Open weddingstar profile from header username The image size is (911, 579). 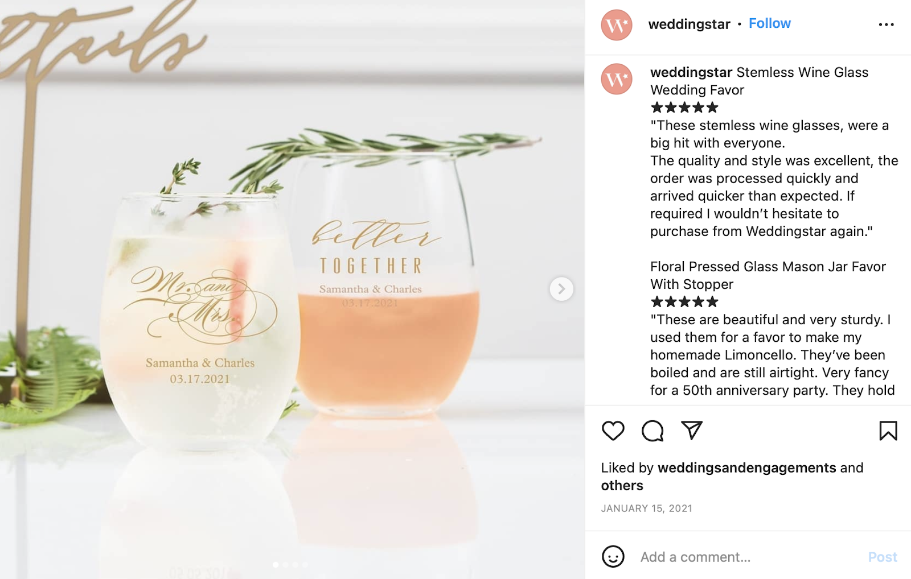[x=689, y=24]
